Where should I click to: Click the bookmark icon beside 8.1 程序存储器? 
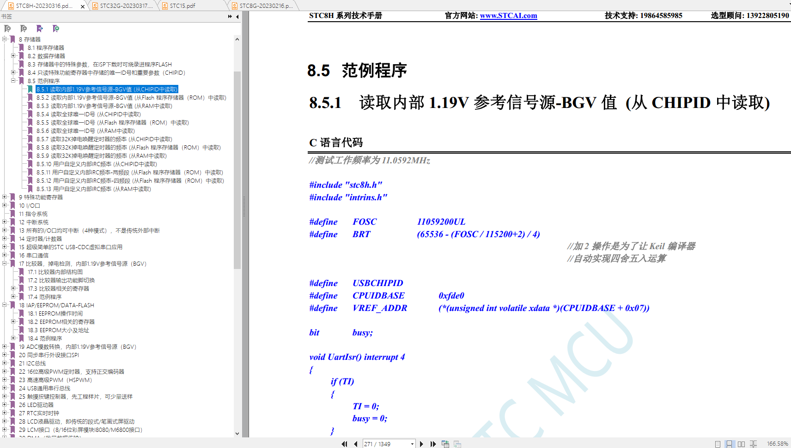(21, 48)
